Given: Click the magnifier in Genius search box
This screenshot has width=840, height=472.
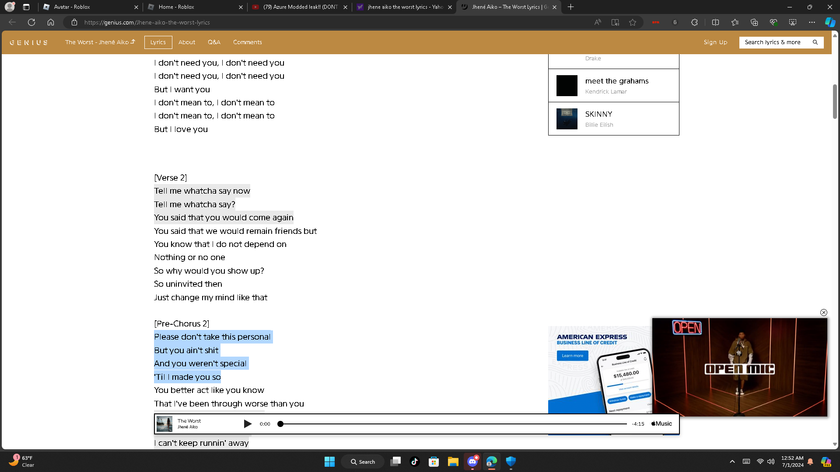Looking at the screenshot, I should 815,42.
